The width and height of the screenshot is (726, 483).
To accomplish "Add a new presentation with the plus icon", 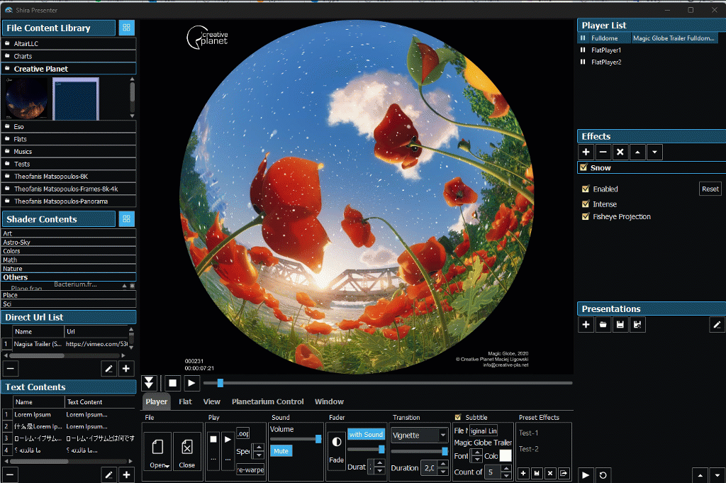I will (x=586, y=325).
